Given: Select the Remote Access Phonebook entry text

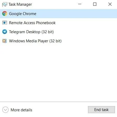Looking at the screenshot, I should (32, 23).
